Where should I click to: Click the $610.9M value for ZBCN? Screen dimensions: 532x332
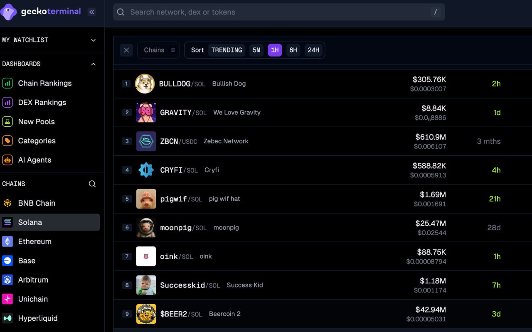(x=431, y=137)
